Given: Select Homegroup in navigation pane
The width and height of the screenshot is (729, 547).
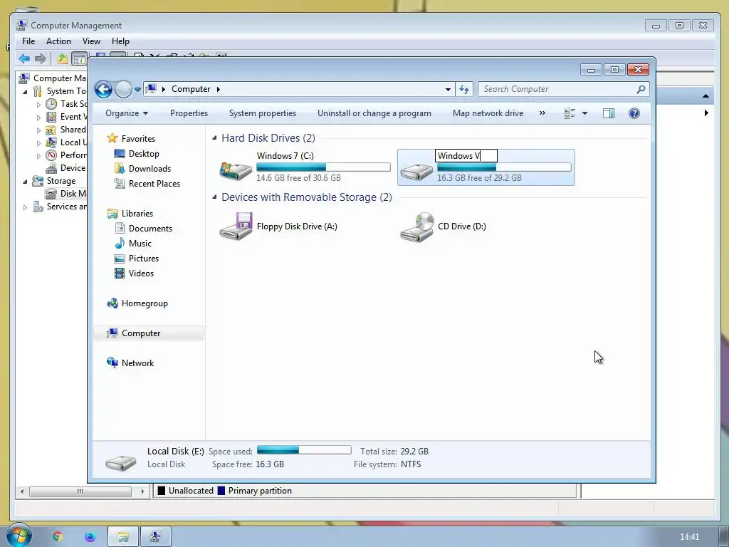Looking at the screenshot, I should coord(145,303).
